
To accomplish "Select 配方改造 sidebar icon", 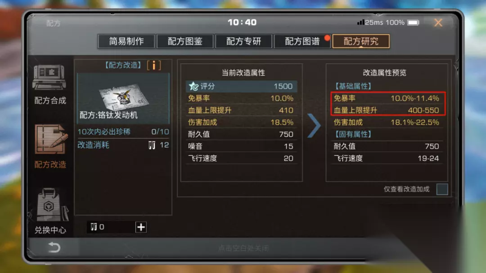I will click(50, 140).
